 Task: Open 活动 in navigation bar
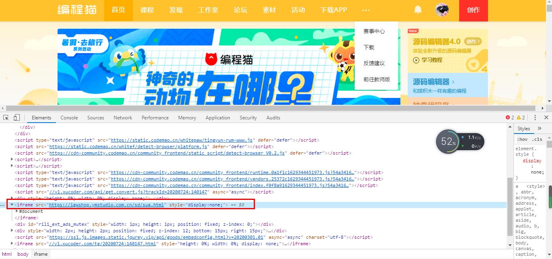[298, 10]
